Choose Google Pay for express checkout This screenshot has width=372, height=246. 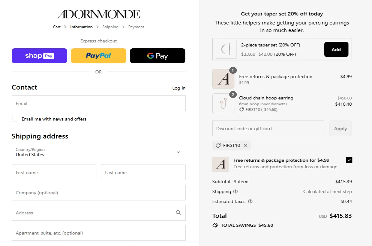click(157, 56)
